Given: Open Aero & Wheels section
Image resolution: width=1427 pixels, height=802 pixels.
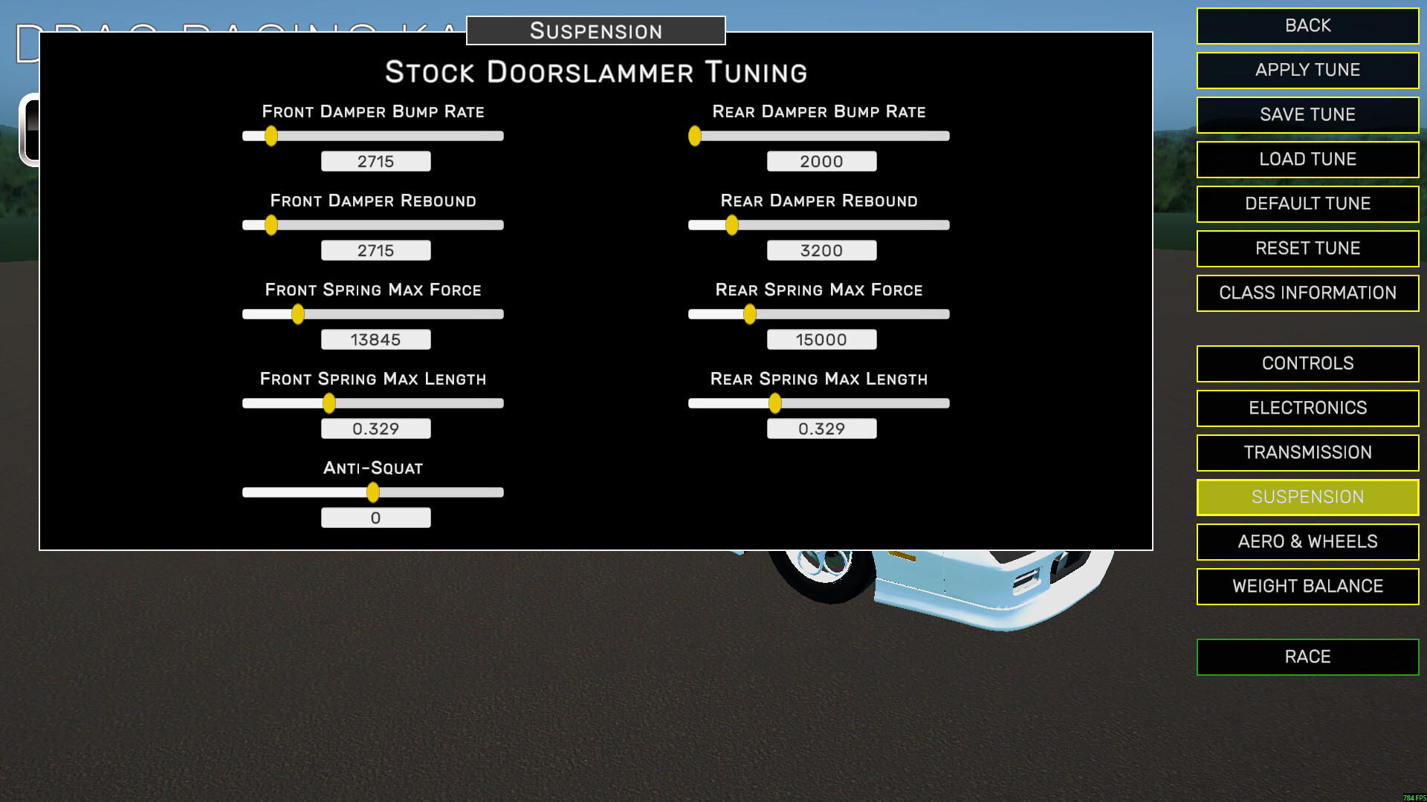Looking at the screenshot, I should click(x=1307, y=542).
